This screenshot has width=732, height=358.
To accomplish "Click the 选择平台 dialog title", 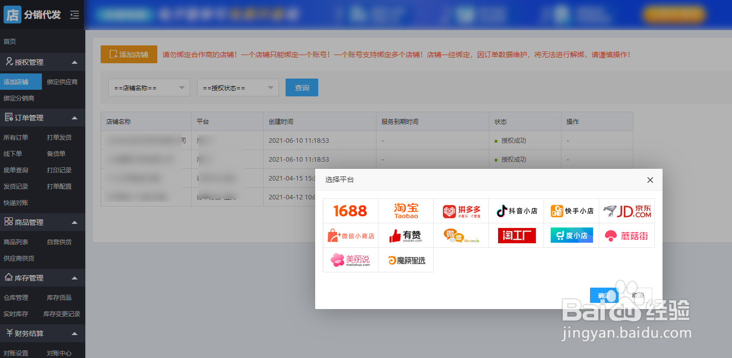I will tap(339, 180).
